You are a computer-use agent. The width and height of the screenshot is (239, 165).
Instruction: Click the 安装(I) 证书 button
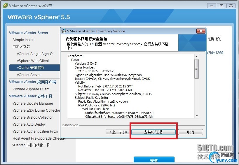[153, 132]
